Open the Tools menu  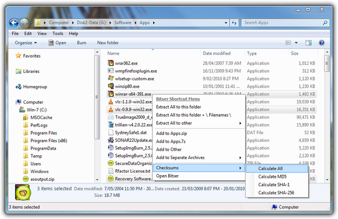pyautogui.click(x=58, y=34)
